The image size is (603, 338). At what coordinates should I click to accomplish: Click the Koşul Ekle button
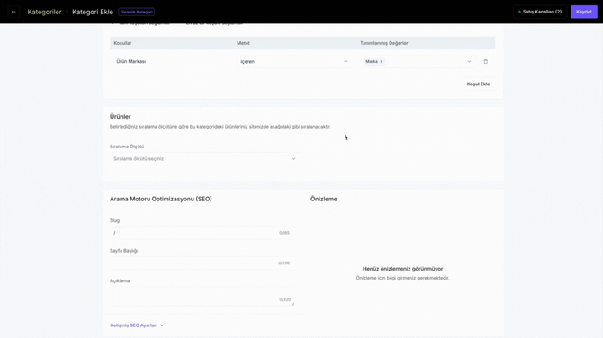point(478,84)
